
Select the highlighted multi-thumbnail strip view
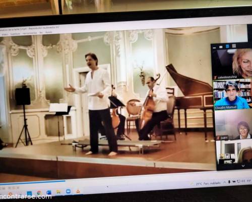coord(227,46)
